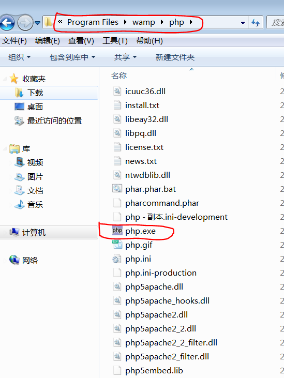
Task: Select 收藏夹 star icon
Action: click(x=14, y=79)
